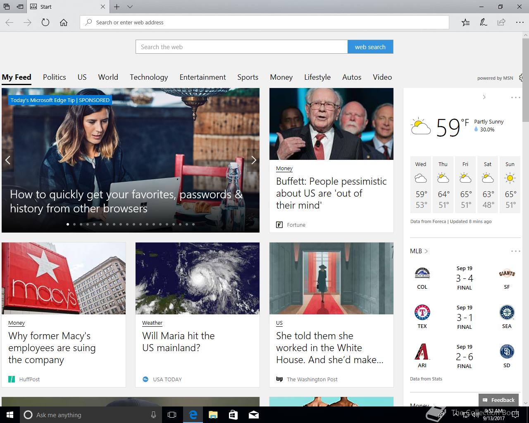Open the World tab
Viewport: 529px width, 423px height.
108,77
